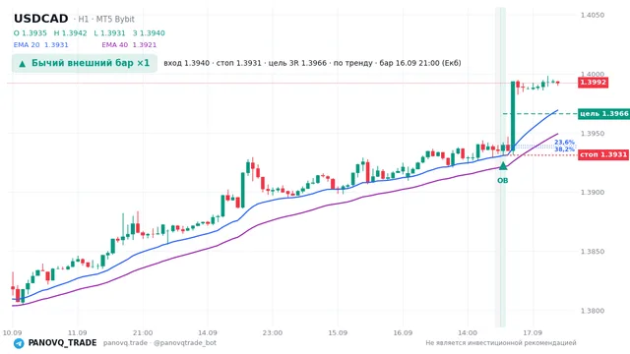This screenshot has width=630, height=354.
Task: Click the 14.09 date axis label
Action: point(208,333)
